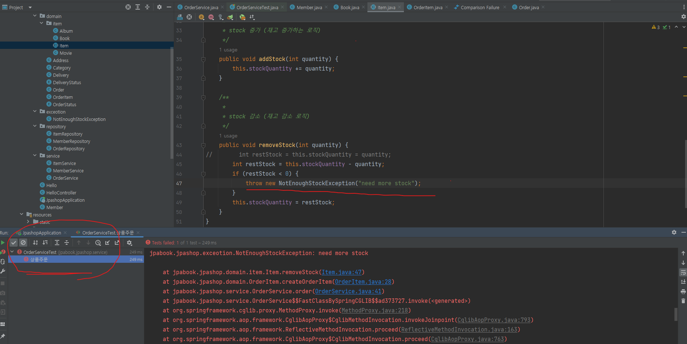
Task: Click the print icon in console
Action: click(x=683, y=291)
